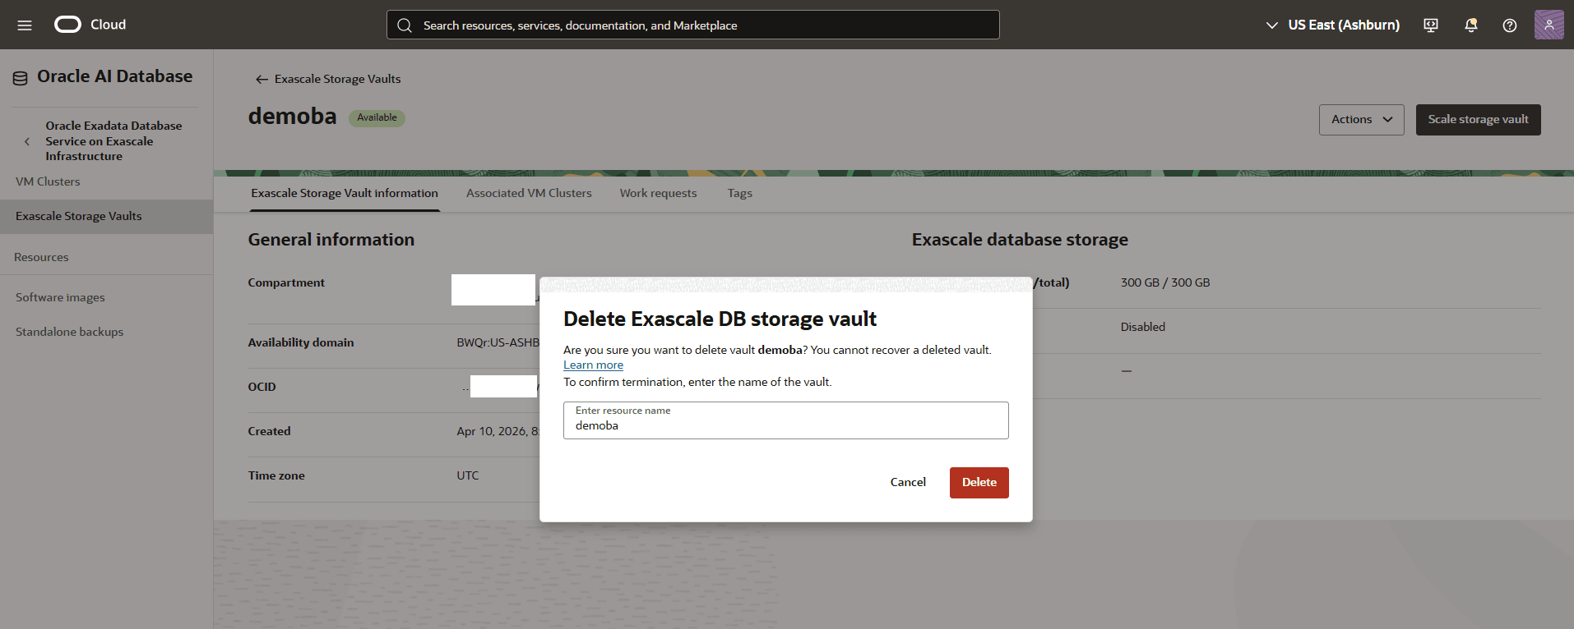Click the Oracle Exadata Database Service on Exascale Infrastructure link
The width and height of the screenshot is (1574, 629).
coord(113,141)
